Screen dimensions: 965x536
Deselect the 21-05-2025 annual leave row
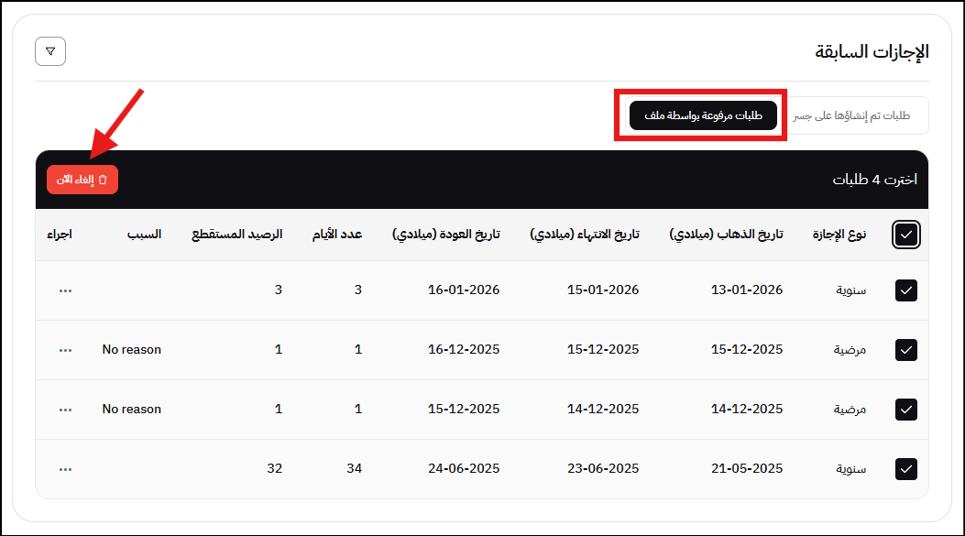click(905, 469)
